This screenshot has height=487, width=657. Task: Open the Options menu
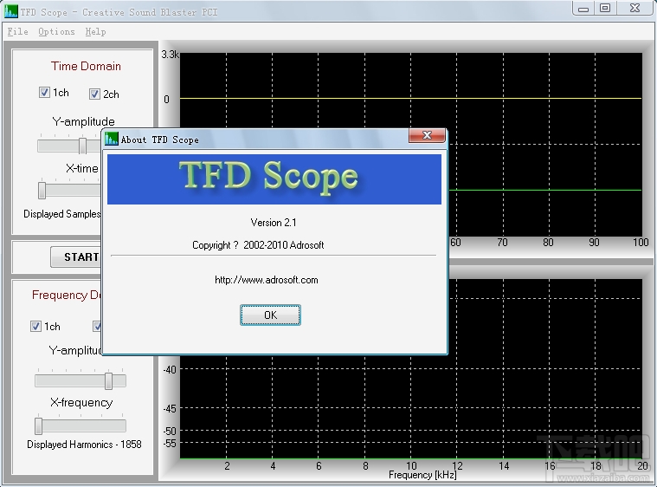[x=56, y=31]
